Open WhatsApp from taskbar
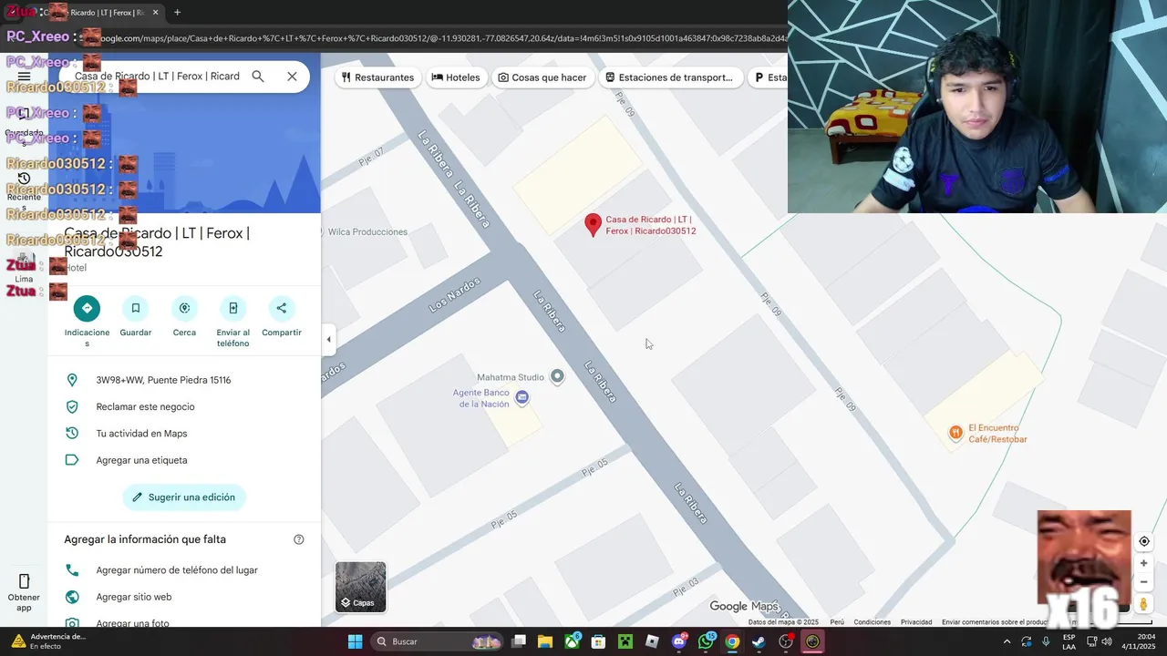 tap(706, 641)
